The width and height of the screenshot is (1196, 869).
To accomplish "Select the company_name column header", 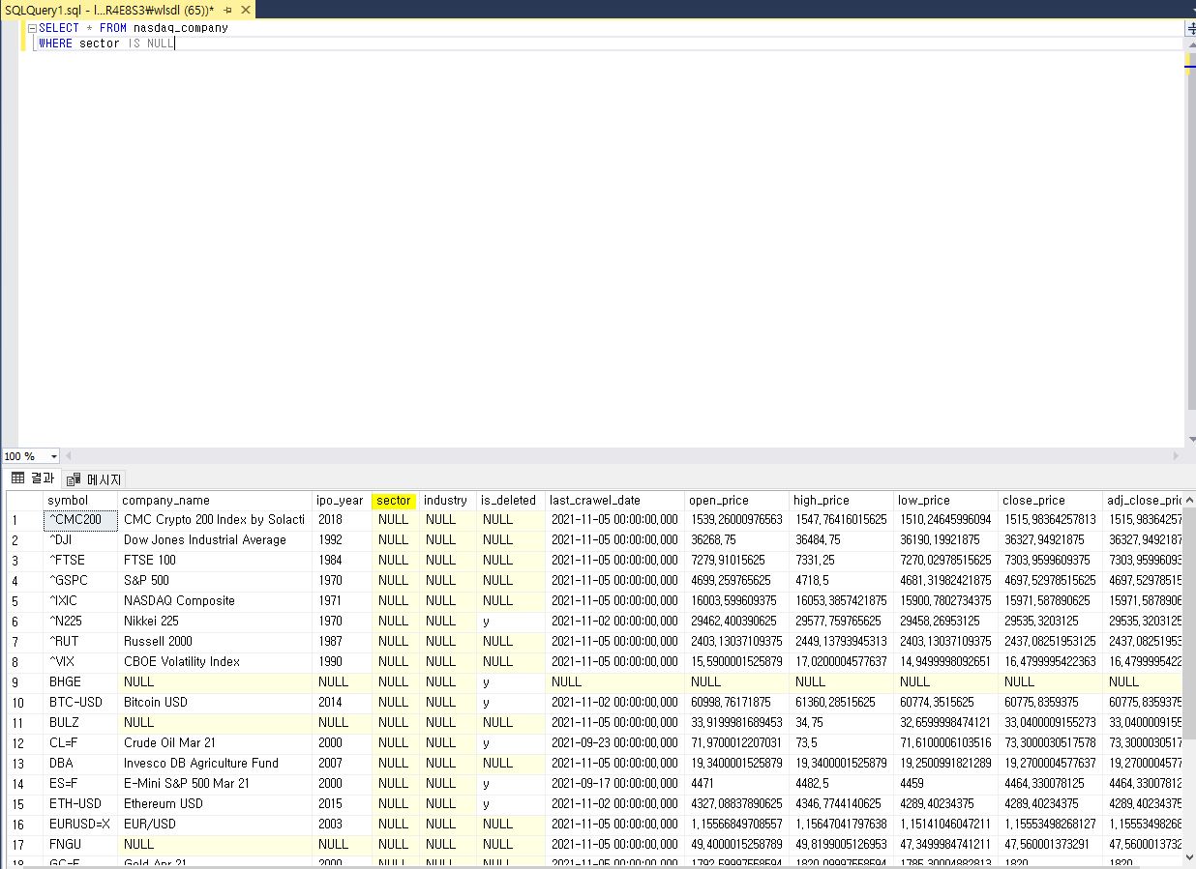I will click(x=215, y=501).
